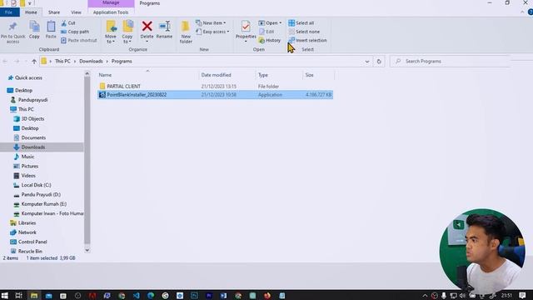Open Downloads in the navigation pane
The image size is (533, 300).
click(x=33, y=147)
